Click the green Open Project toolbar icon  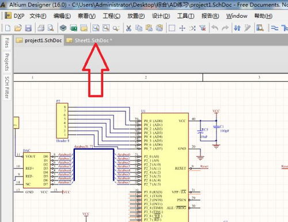[74, 28]
